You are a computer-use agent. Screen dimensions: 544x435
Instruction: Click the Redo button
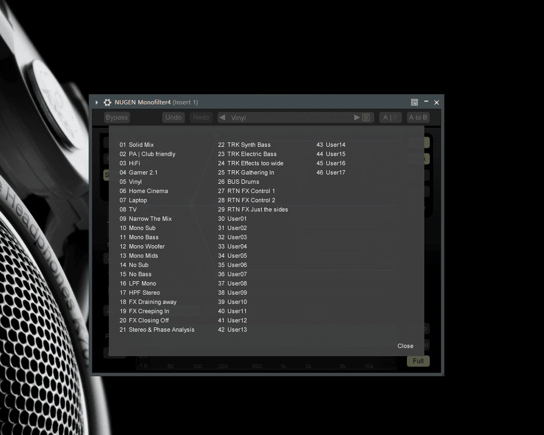[201, 117]
